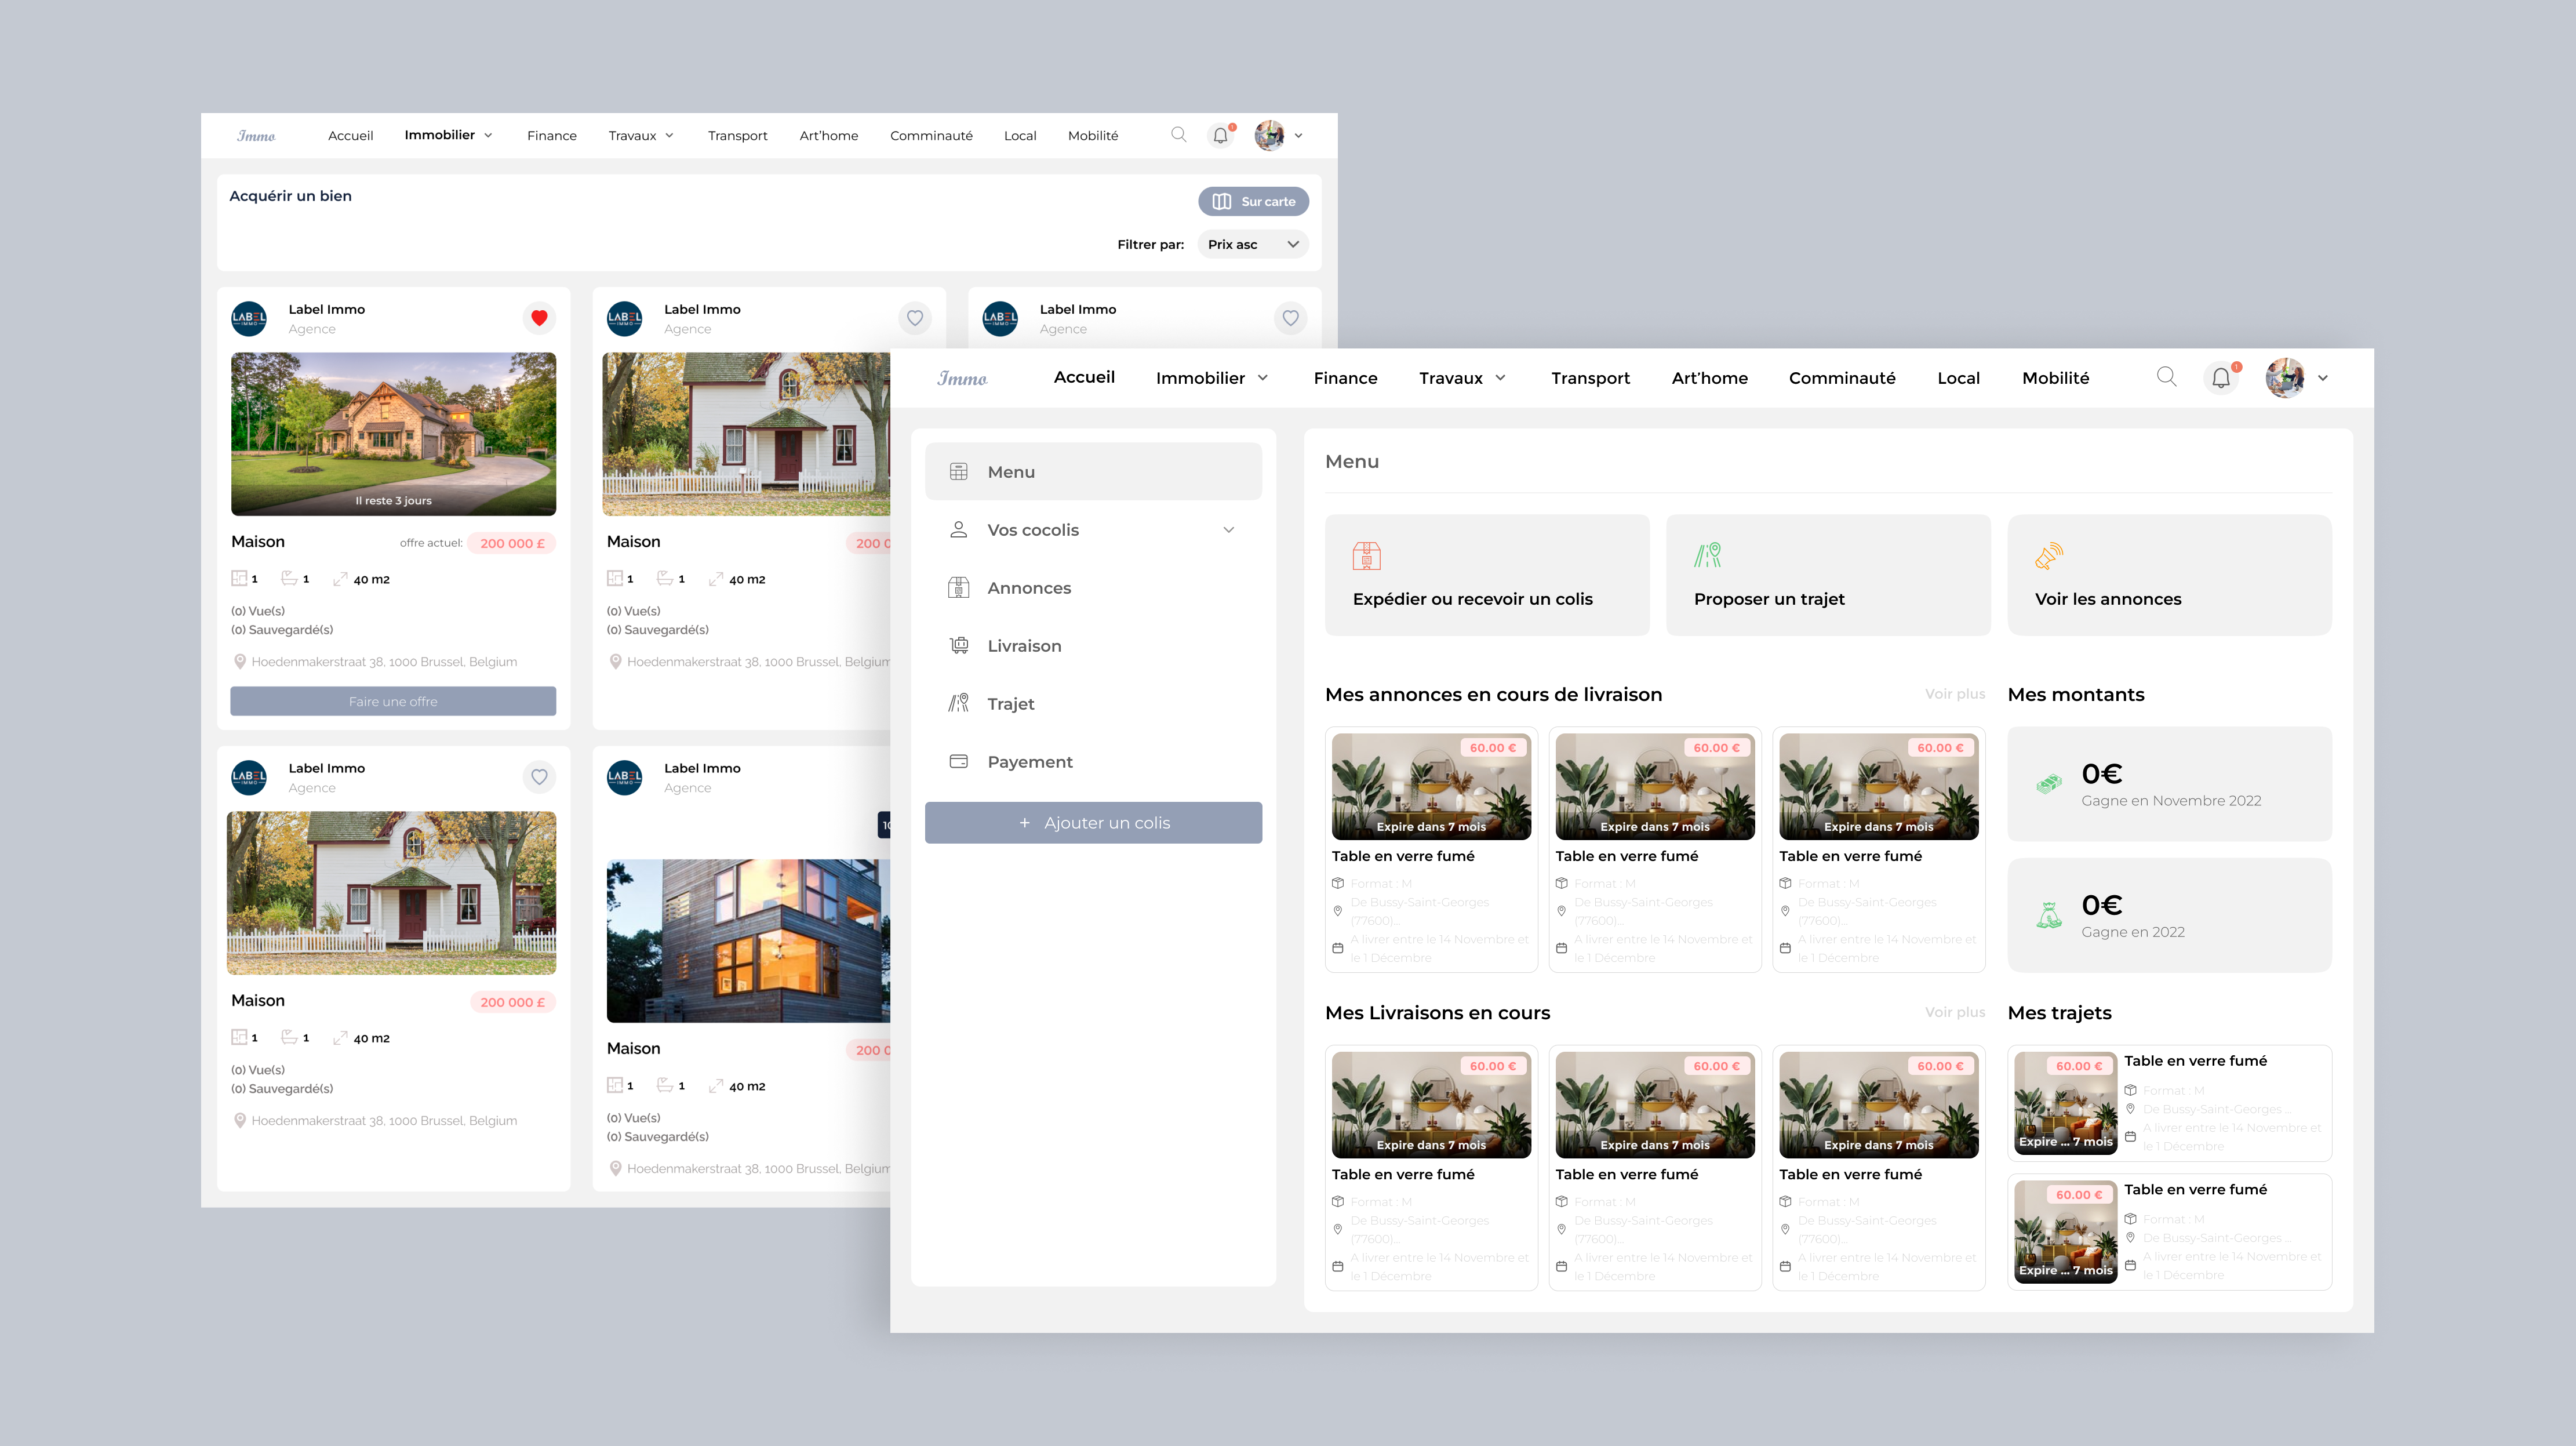The image size is (2576, 1446).
Task: Toggle the heart on the bottom-left Maison listing
Action: tap(539, 777)
